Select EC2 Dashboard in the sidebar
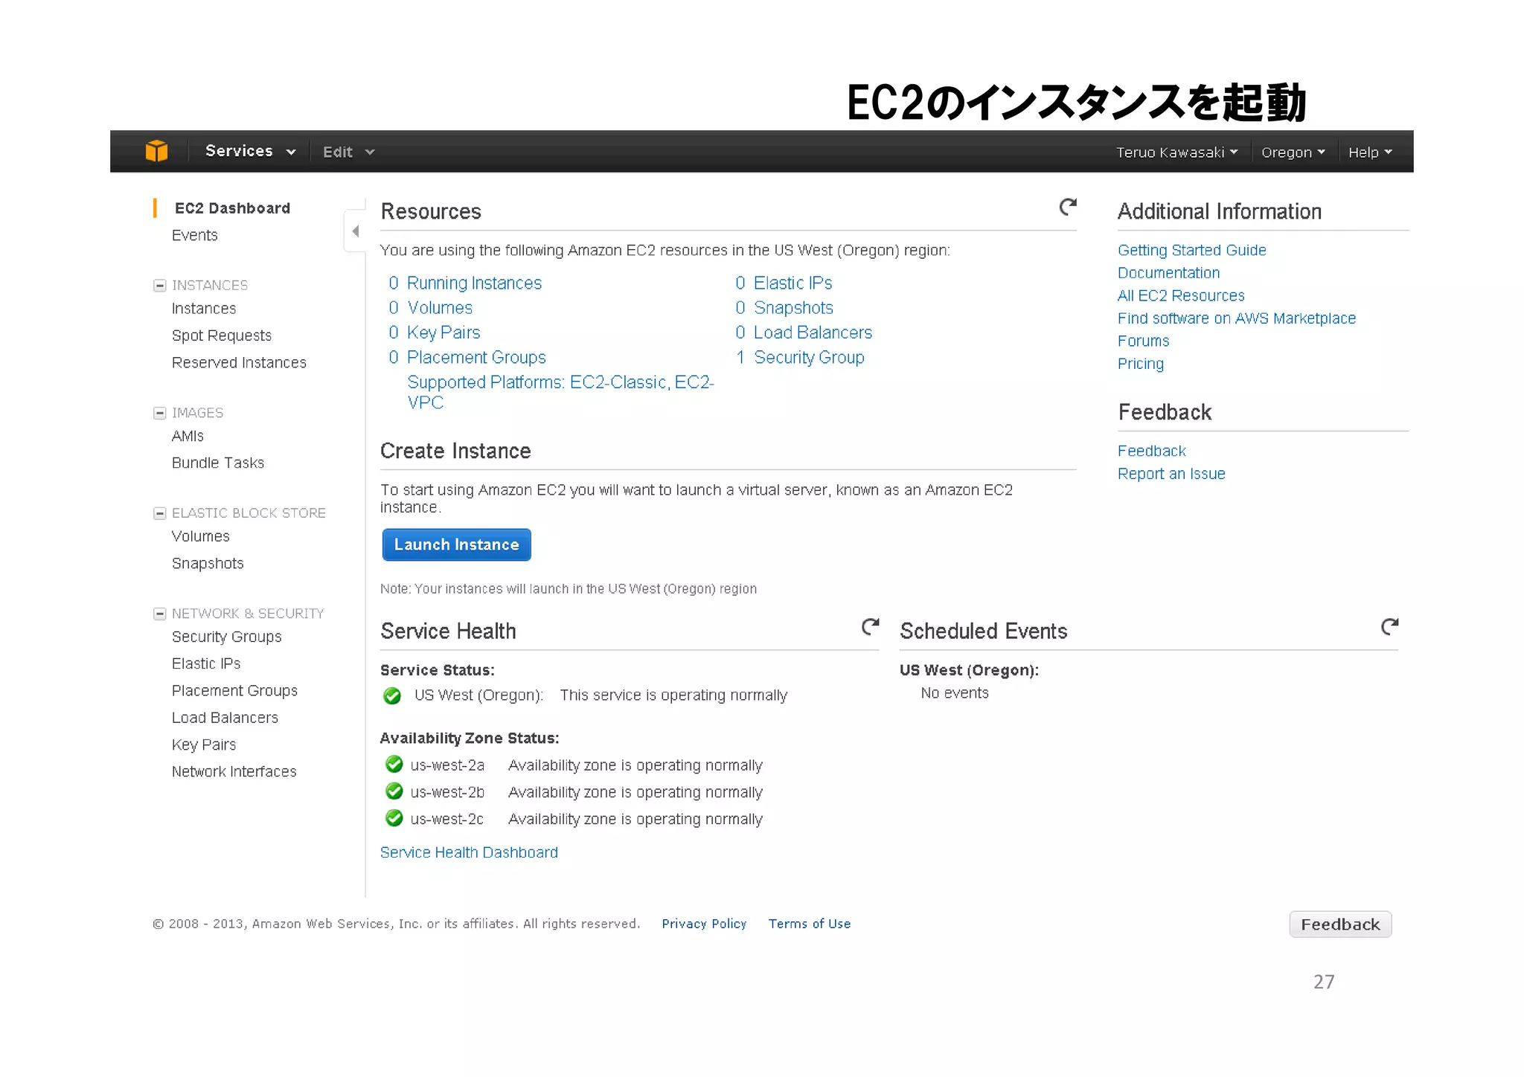Viewport: 1524px width, 1077px height. [x=232, y=208]
